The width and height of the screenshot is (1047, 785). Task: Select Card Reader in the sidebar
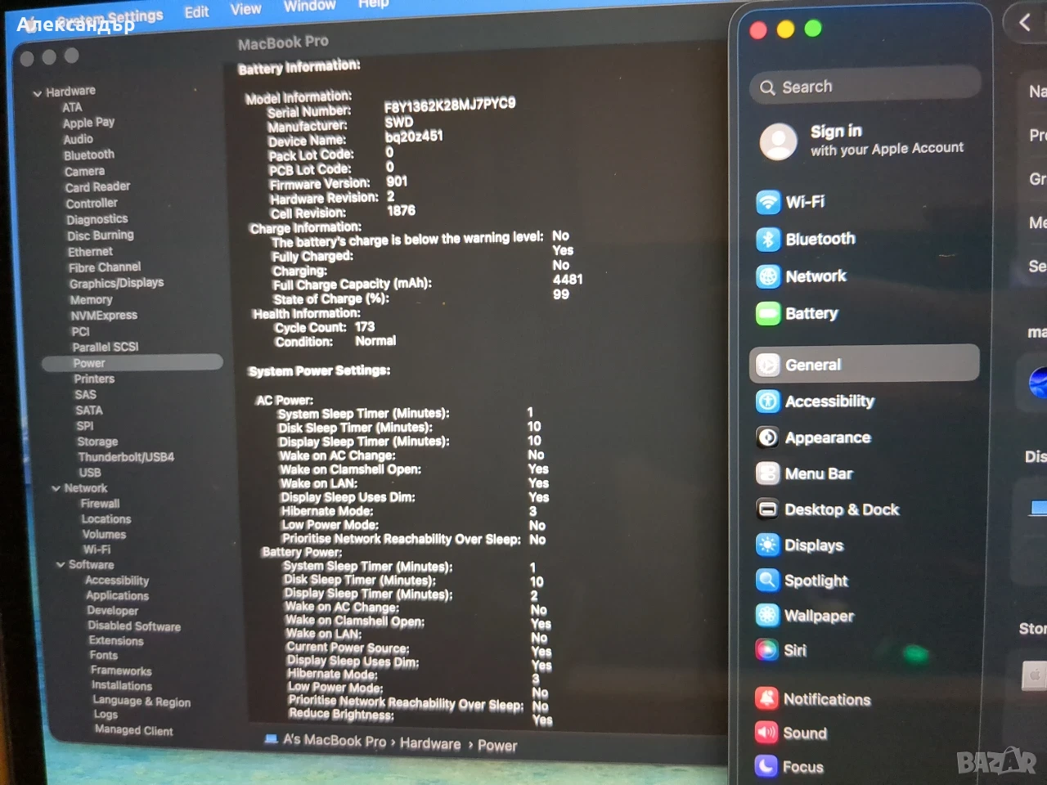tap(98, 187)
